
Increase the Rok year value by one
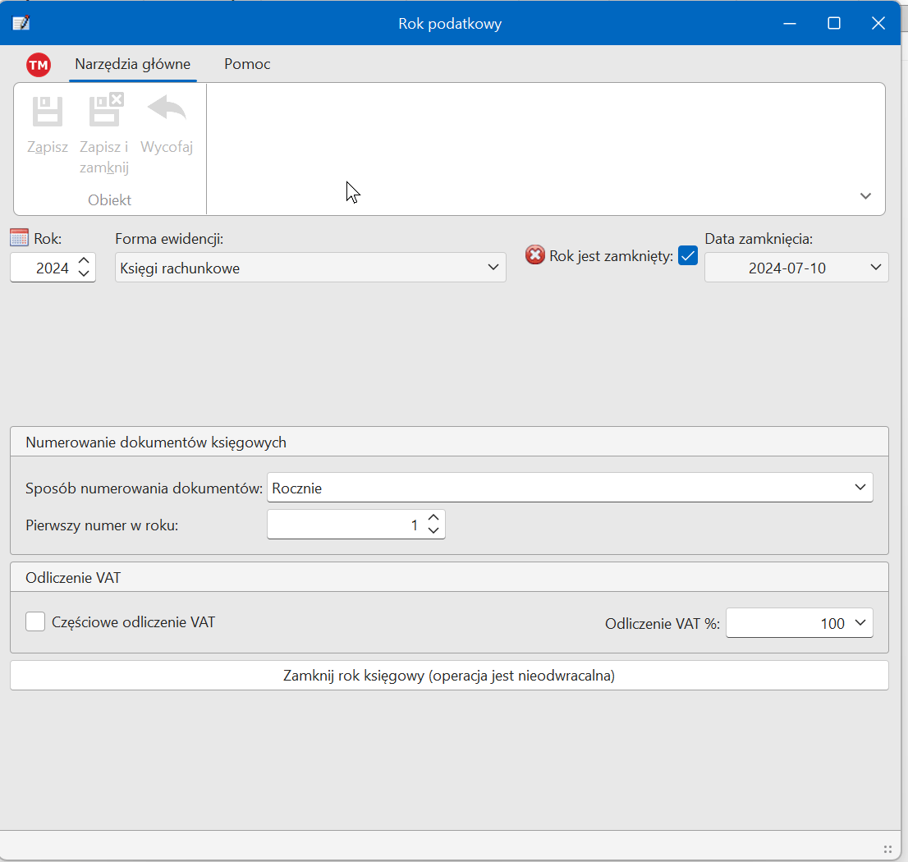(84, 262)
